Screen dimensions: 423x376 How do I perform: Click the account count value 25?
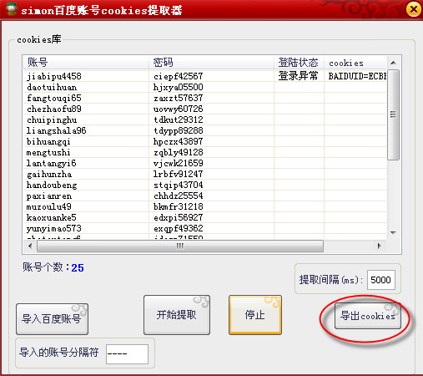point(78,267)
